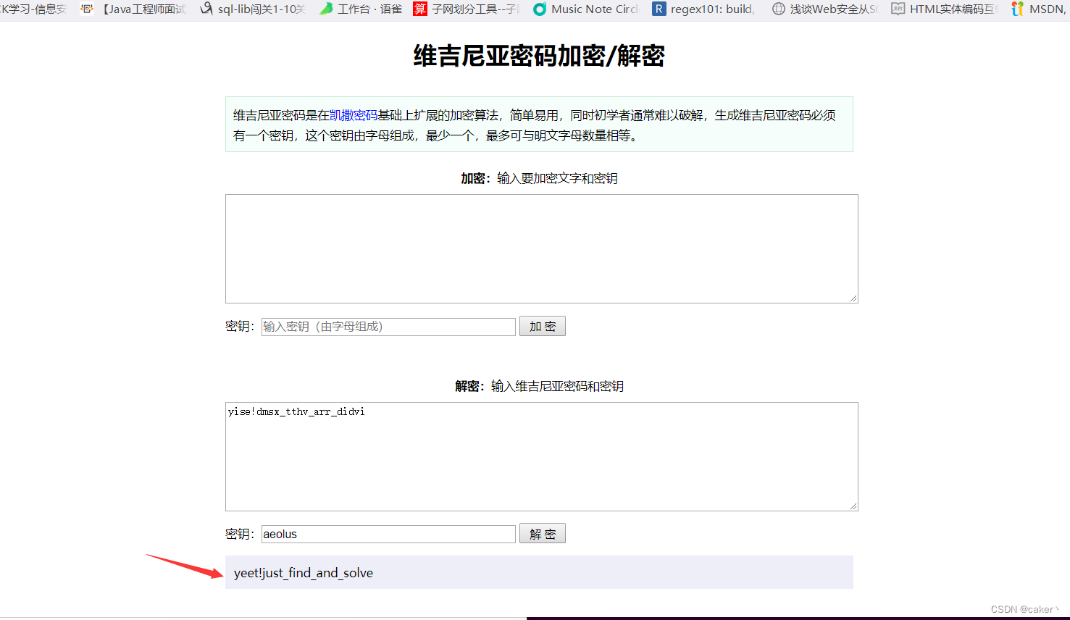Open the HTML实体编码互 bookmark icon
This screenshot has height=620, width=1070.
(898, 9)
